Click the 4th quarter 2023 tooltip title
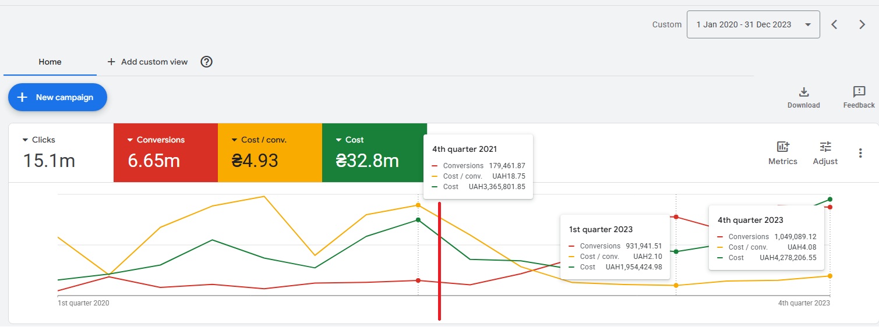Screen dimensions: 879x327 [x=750, y=220]
